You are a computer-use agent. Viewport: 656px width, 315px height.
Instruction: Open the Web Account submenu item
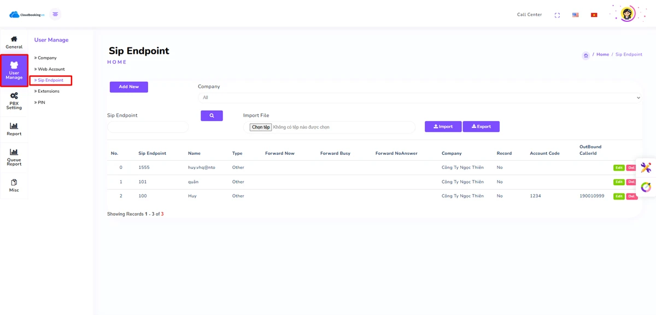[51, 69]
